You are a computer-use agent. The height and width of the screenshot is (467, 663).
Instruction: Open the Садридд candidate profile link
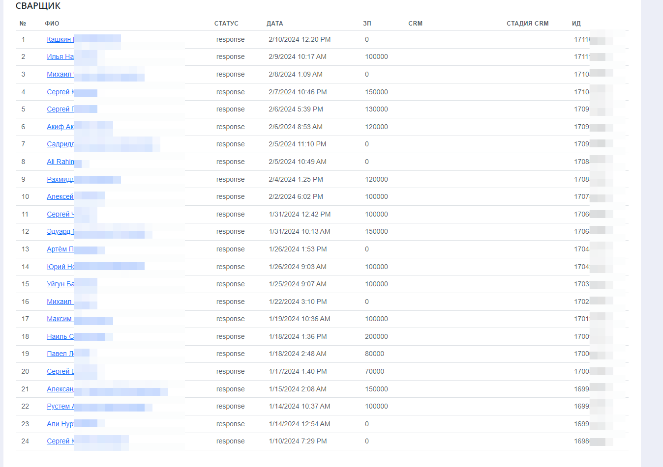(x=60, y=144)
